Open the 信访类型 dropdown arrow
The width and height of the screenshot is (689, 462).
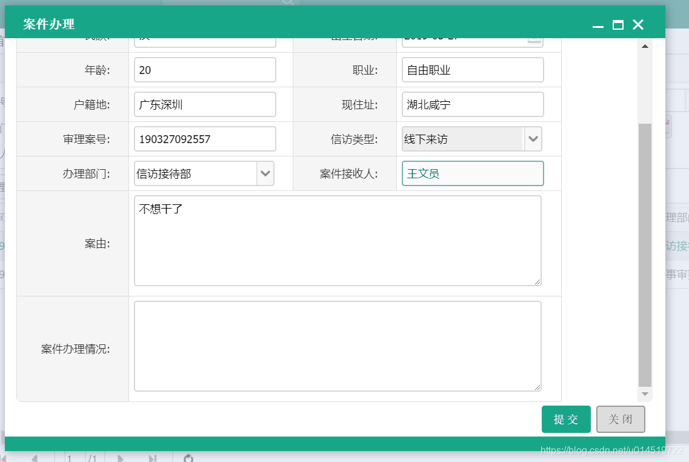[x=533, y=139]
